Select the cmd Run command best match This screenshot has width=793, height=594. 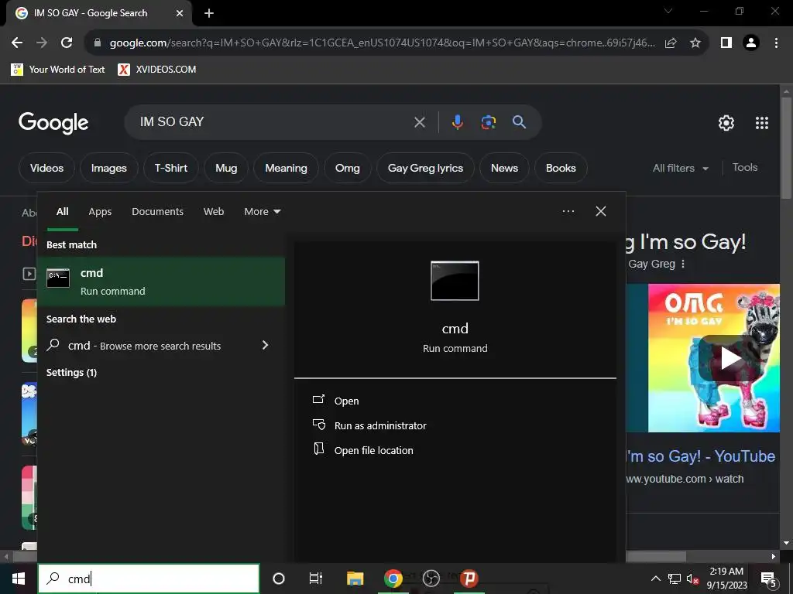[161, 282]
